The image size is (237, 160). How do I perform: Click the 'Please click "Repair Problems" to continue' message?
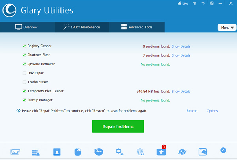(85, 111)
